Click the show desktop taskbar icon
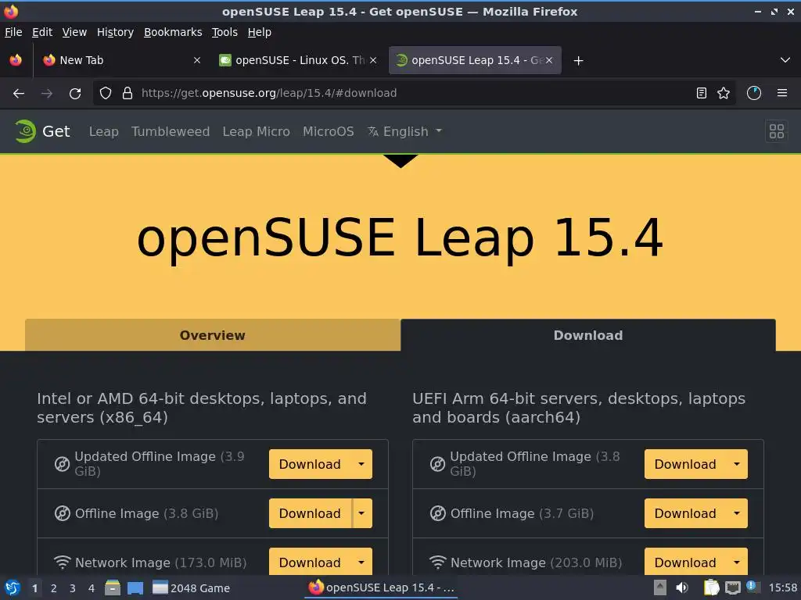 coord(135,588)
